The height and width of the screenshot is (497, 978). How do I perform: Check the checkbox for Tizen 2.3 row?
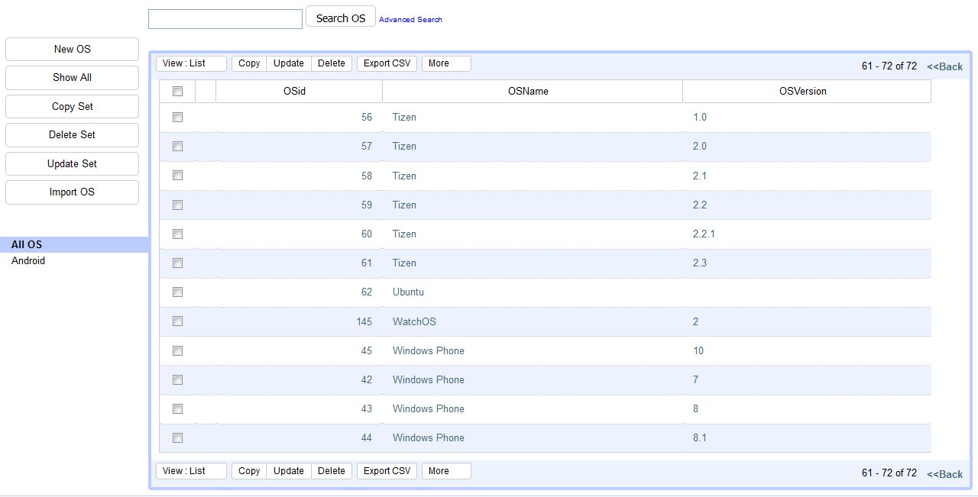(x=178, y=263)
